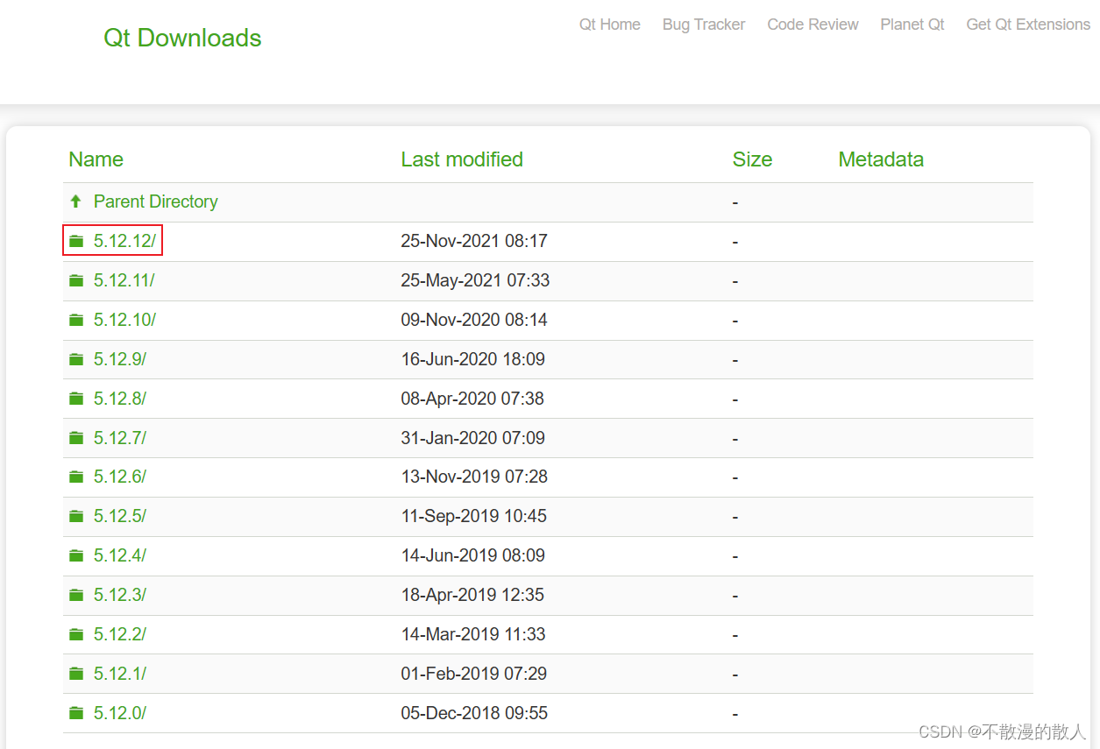Select the date 05-Dec-2018 09:55

[474, 713]
